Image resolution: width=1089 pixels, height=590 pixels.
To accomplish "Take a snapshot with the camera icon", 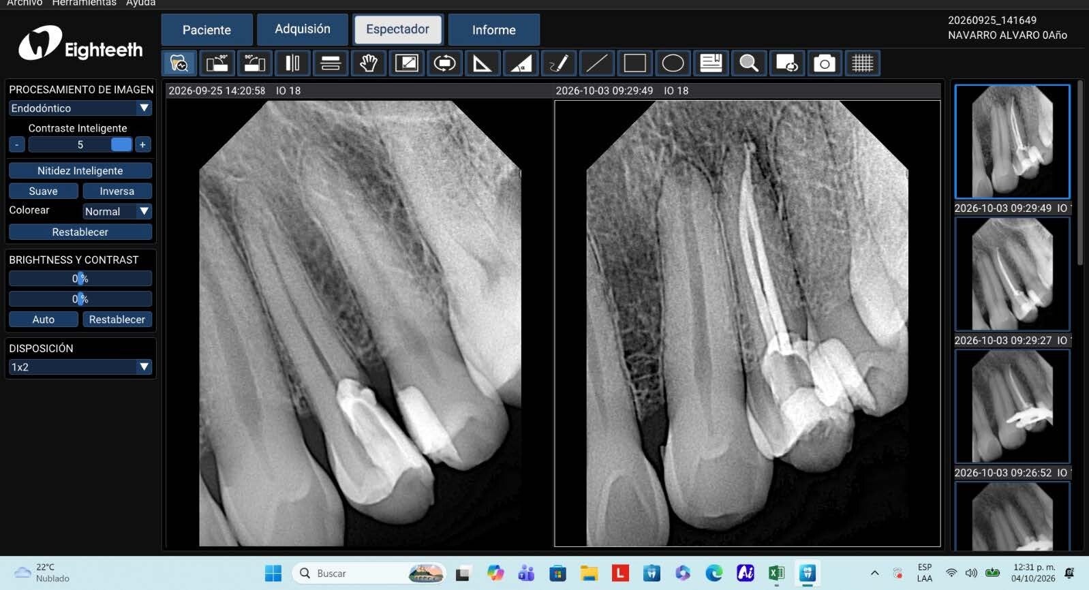I will [x=825, y=63].
